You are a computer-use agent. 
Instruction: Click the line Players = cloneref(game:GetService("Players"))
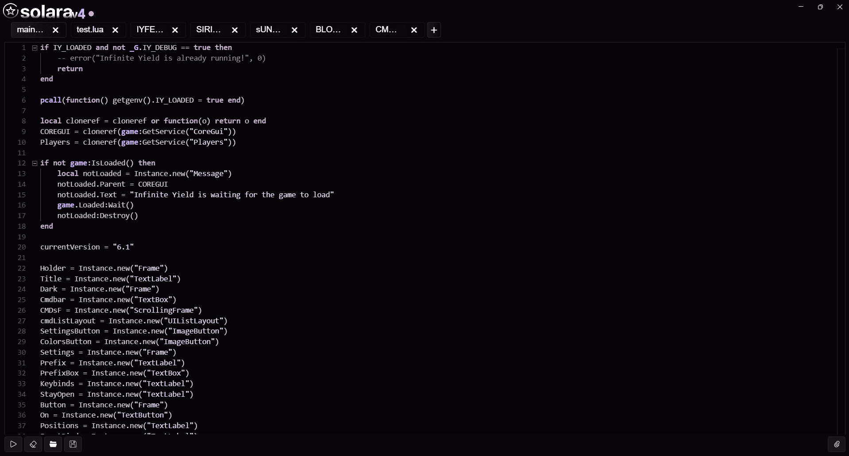138,142
